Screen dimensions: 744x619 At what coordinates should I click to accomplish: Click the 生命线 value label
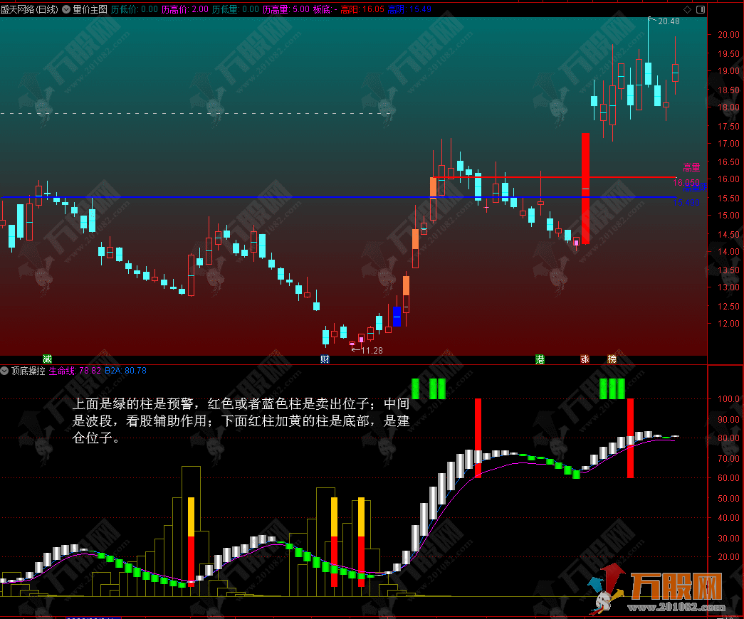coord(74,371)
